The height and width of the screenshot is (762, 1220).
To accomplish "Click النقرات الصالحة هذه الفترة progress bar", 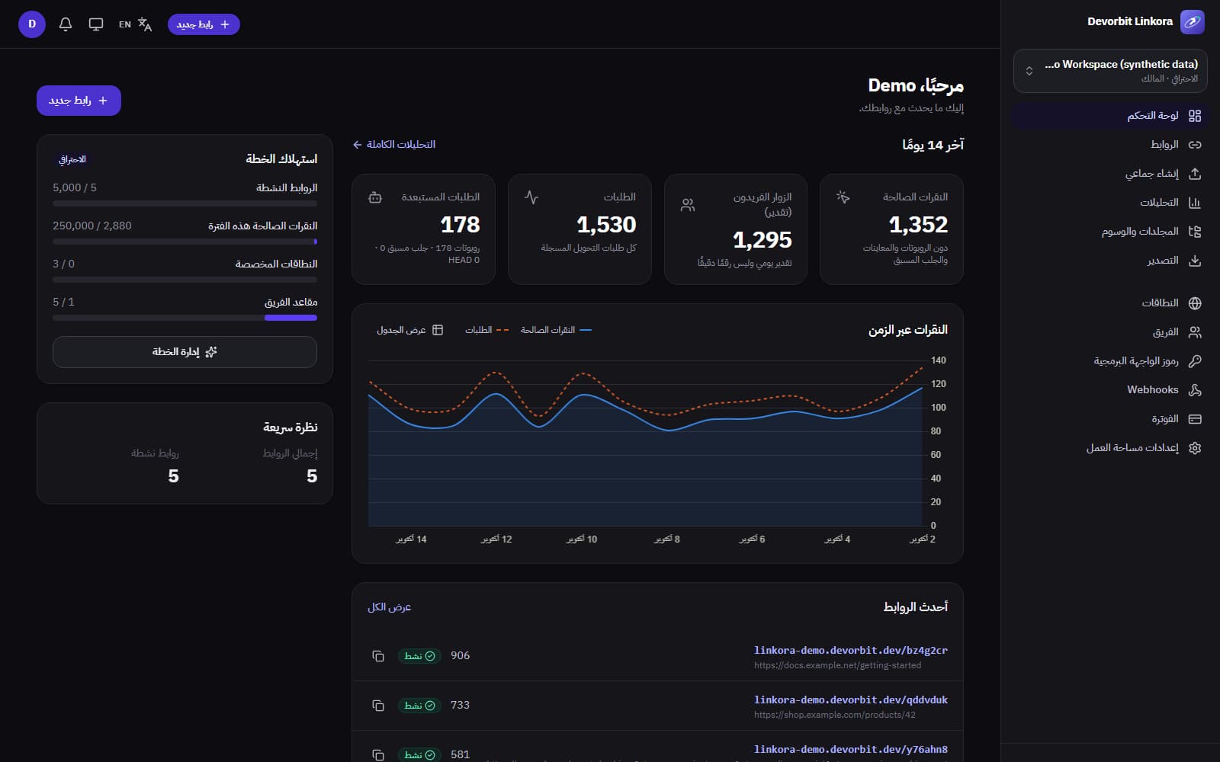I will (x=185, y=242).
